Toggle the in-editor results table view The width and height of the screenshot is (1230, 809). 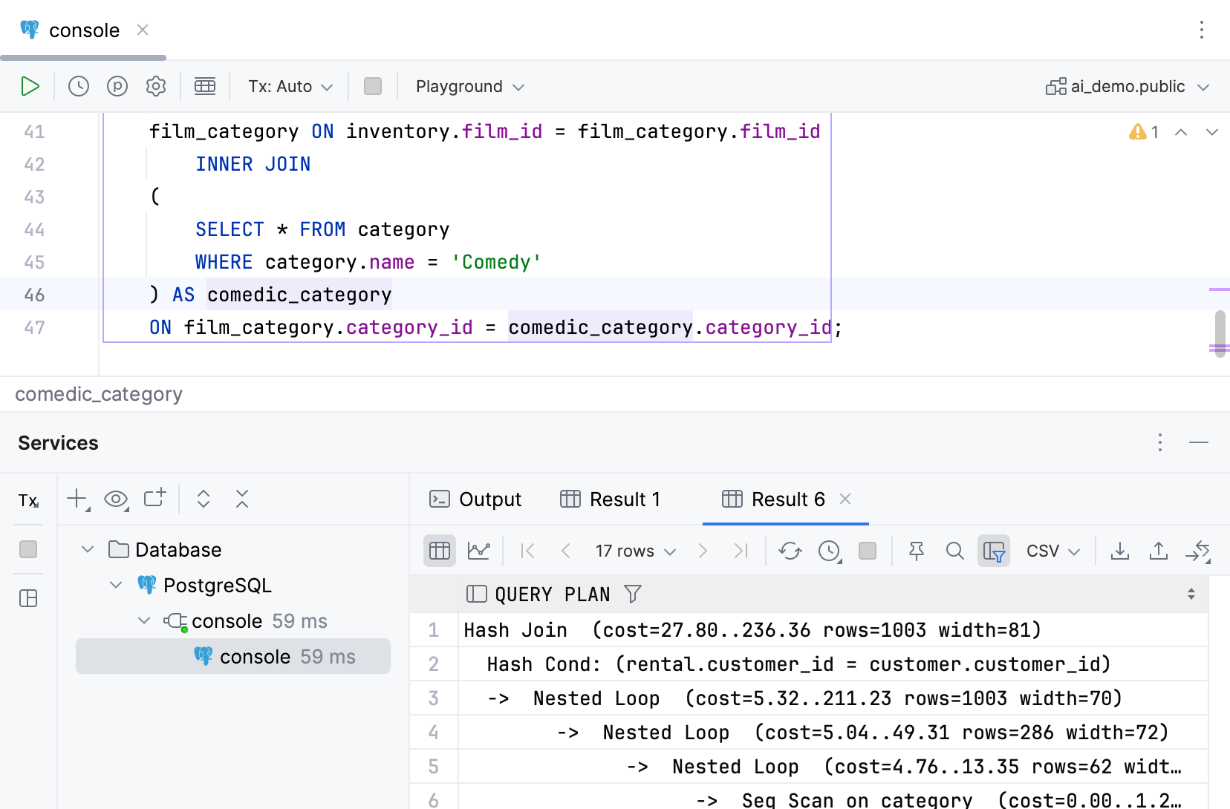(x=205, y=87)
